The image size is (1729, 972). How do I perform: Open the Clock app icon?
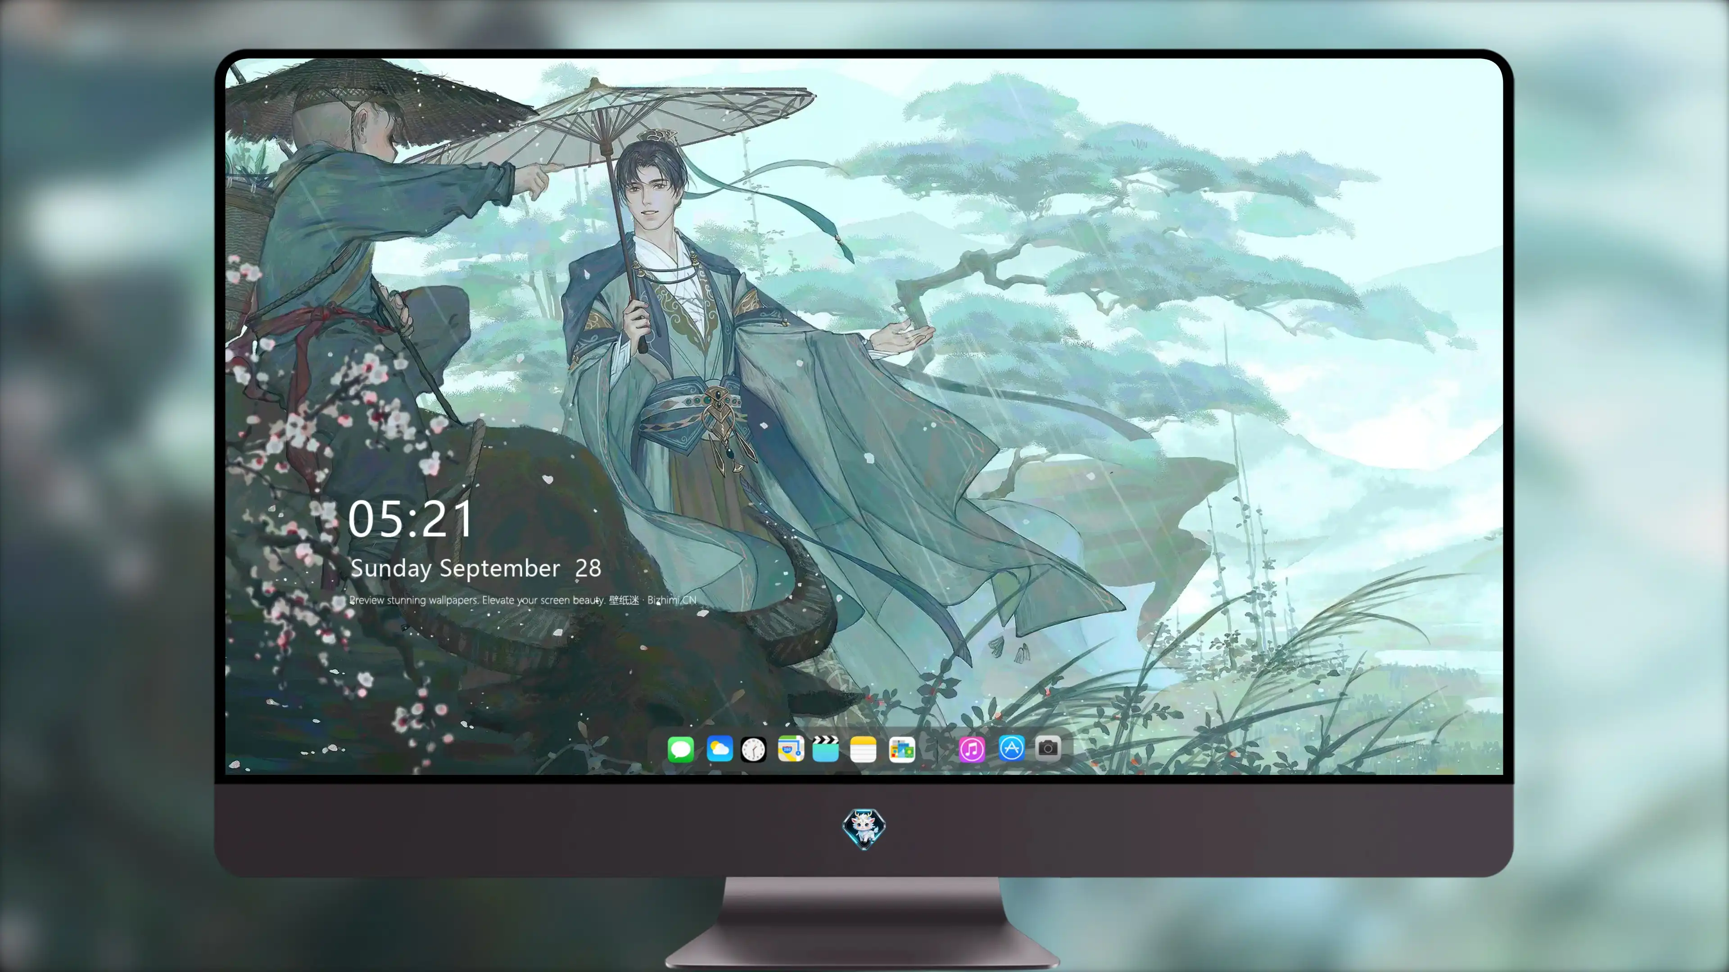click(753, 749)
